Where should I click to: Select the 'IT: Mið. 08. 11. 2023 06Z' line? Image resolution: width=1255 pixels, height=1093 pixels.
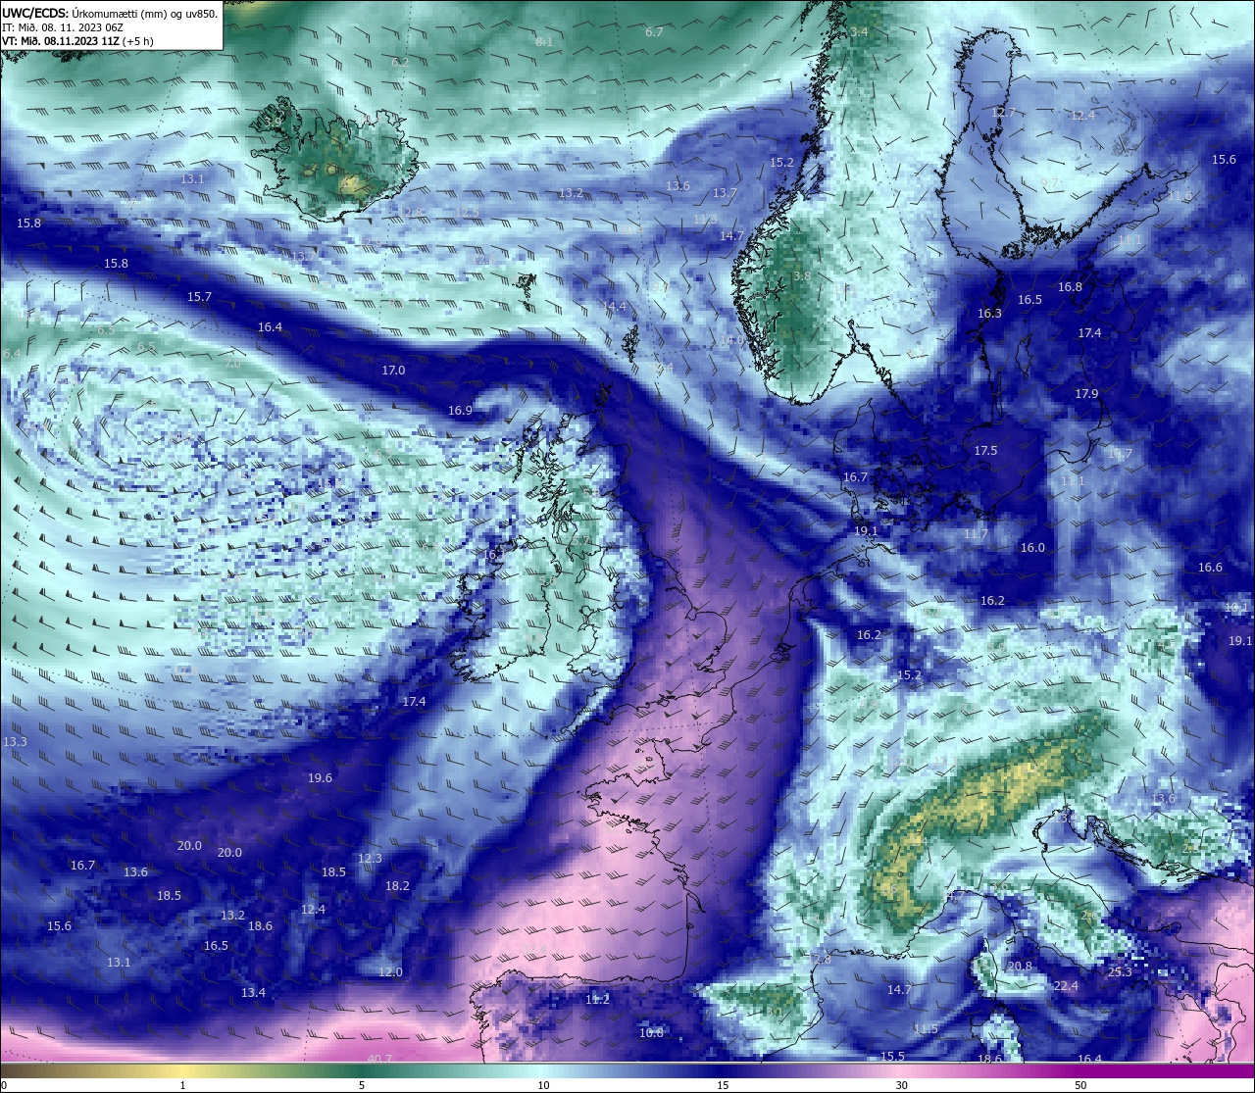pyautogui.click(x=62, y=27)
